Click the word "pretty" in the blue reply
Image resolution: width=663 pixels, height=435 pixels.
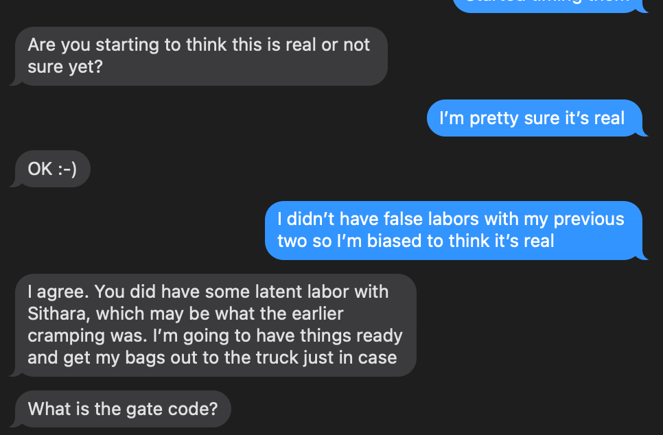(495, 118)
